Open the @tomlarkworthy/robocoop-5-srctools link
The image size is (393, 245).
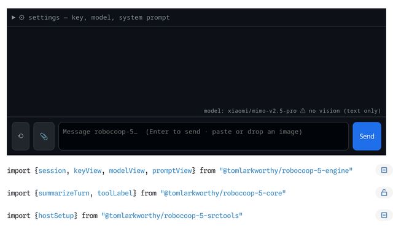pyautogui.click(x=172, y=216)
